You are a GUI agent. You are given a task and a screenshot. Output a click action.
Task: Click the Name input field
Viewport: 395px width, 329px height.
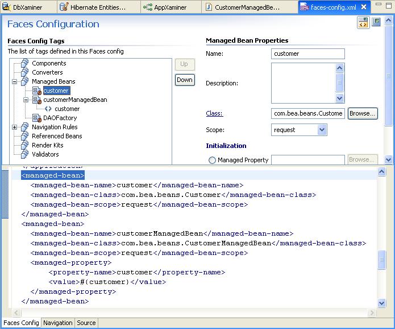click(x=308, y=54)
